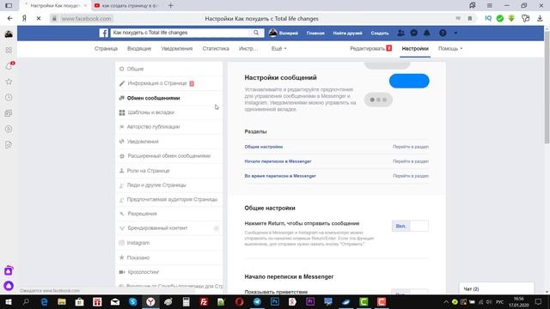This screenshot has width=550, height=309.
Task: Click Редактировать link with badge
Action: click(x=370, y=49)
